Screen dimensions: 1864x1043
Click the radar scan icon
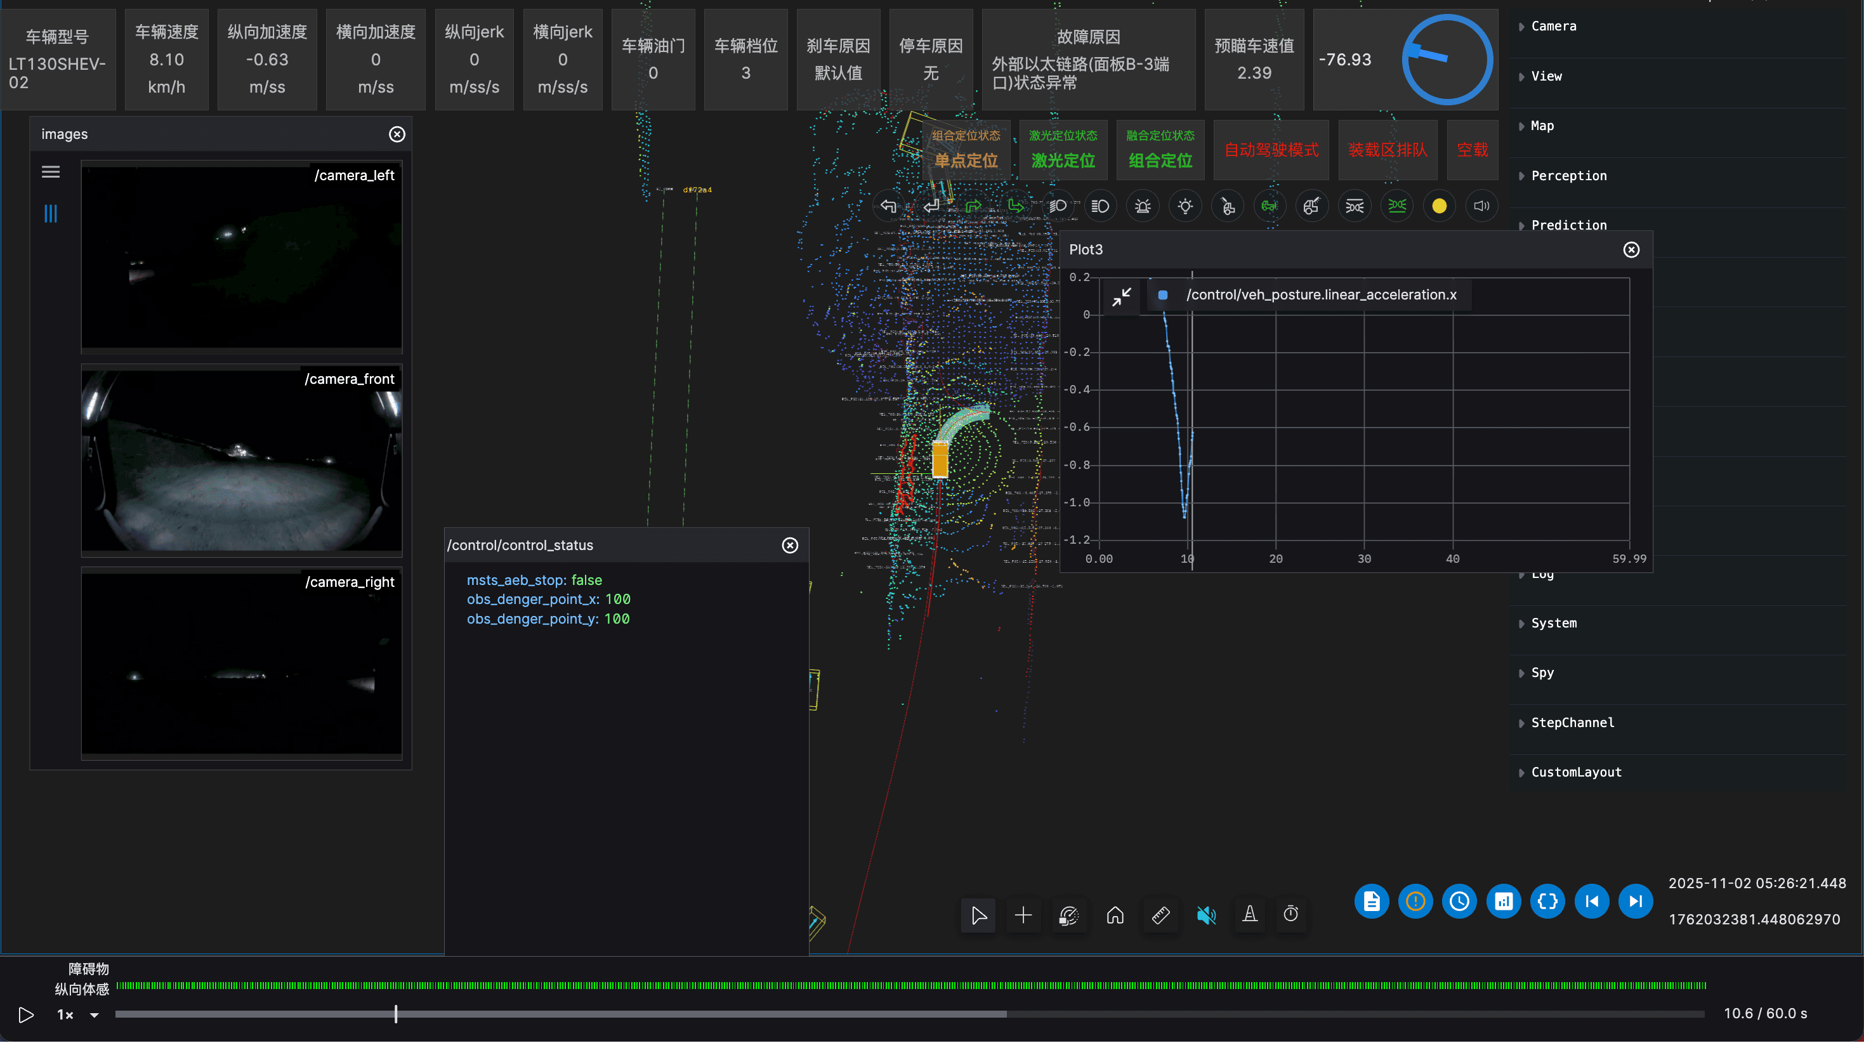(x=1069, y=915)
